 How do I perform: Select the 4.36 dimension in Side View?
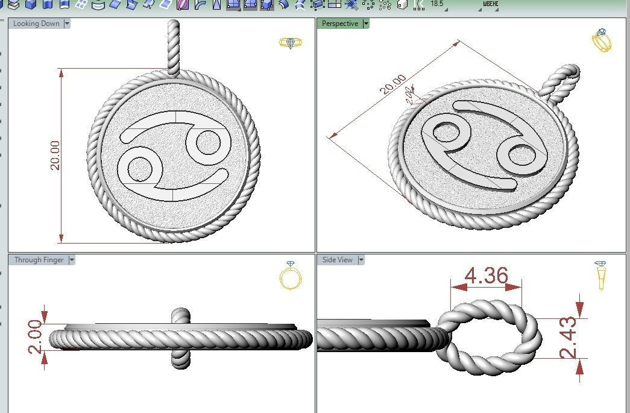[486, 276]
